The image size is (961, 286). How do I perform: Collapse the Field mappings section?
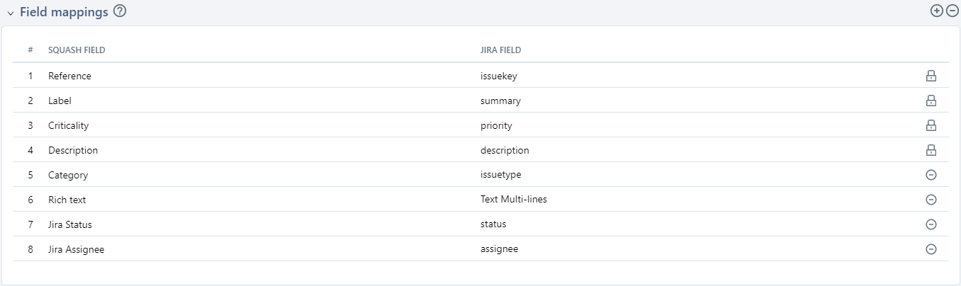(11, 13)
